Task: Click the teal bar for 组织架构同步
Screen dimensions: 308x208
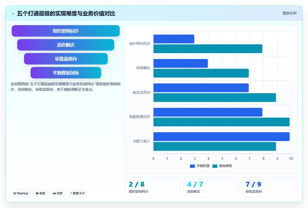Action: click(x=208, y=49)
